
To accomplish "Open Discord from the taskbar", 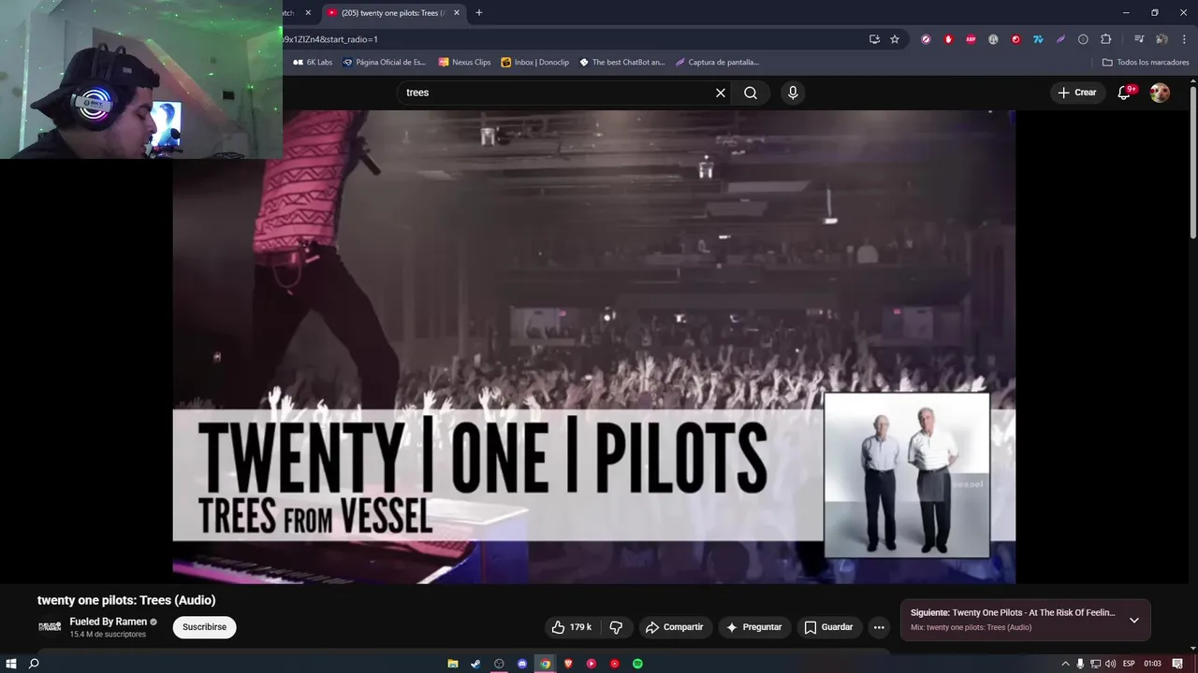I will [x=522, y=664].
